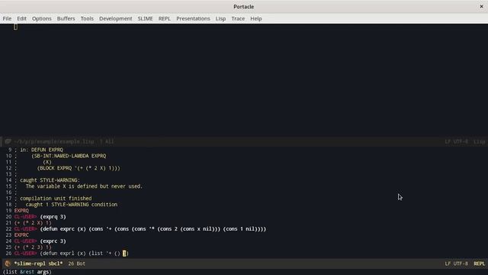Click the *slime-repl sbcl* buffer name
488x275 pixels.
point(38,264)
